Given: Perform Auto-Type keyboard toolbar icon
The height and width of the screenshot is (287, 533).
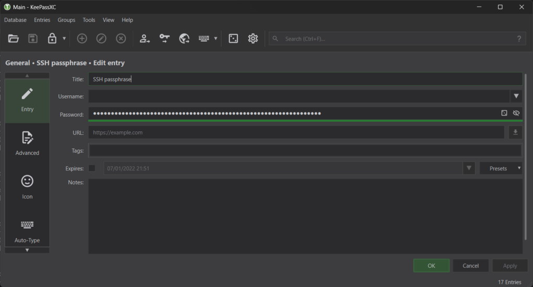Looking at the screenshot, I should (204, 39).
